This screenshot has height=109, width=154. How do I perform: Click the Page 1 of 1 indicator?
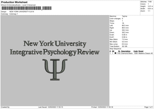(x=149, y=107)
